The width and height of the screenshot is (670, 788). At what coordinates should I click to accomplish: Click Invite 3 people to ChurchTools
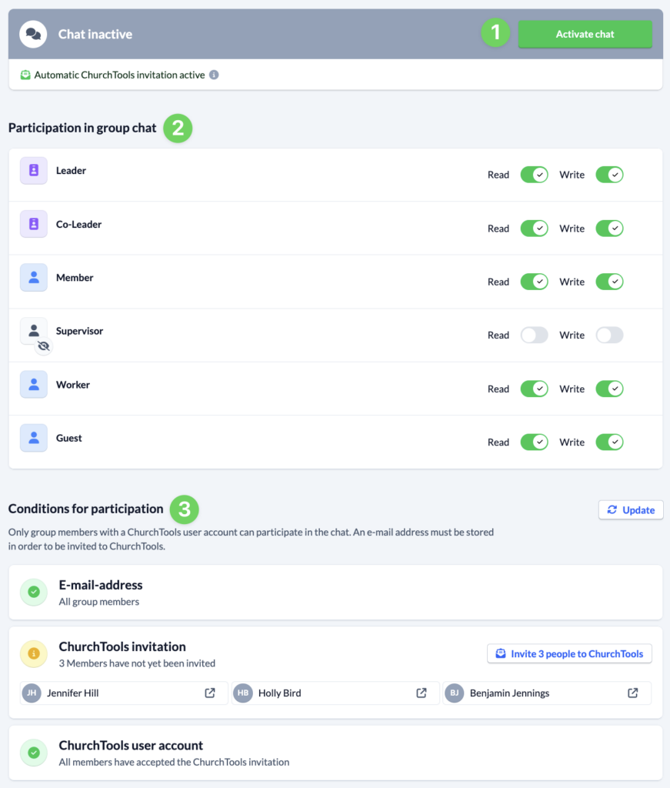(569, 653)
